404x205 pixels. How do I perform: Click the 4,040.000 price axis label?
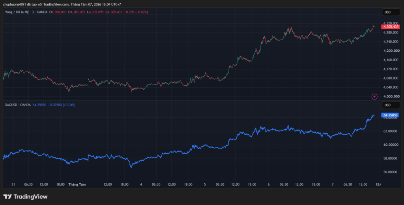coord(390,87)
